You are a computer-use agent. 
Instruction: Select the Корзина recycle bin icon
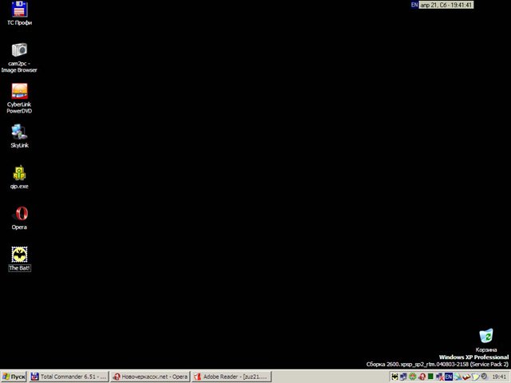click(x=486, y=341)
